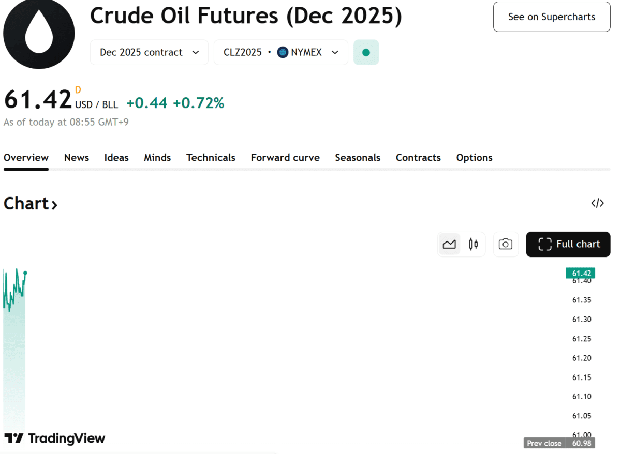
Task: Click the See on Supercharts button
Action: [x=551, y=17]
